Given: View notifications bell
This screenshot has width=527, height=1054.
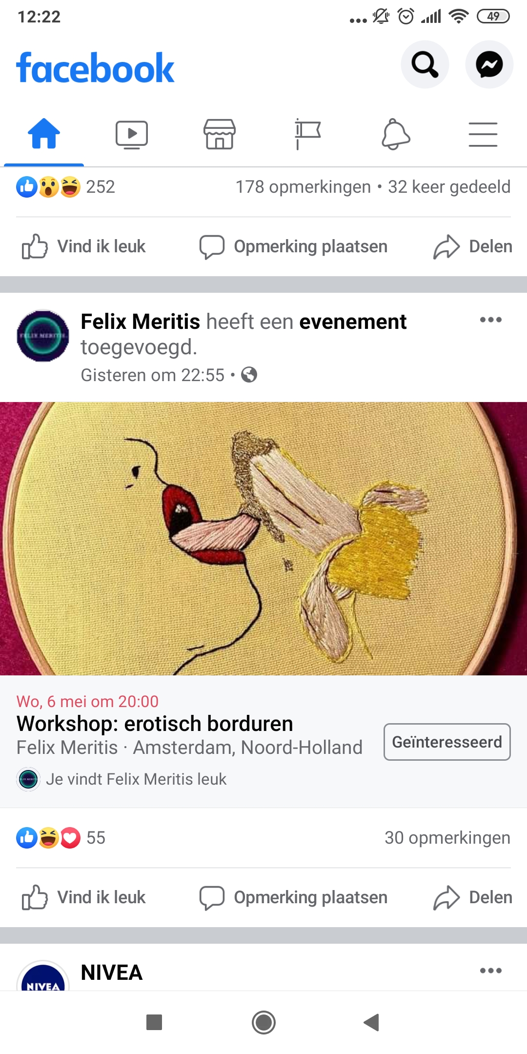Looking at the screenshot, I should pyautogui.click(x=395, y=134).
